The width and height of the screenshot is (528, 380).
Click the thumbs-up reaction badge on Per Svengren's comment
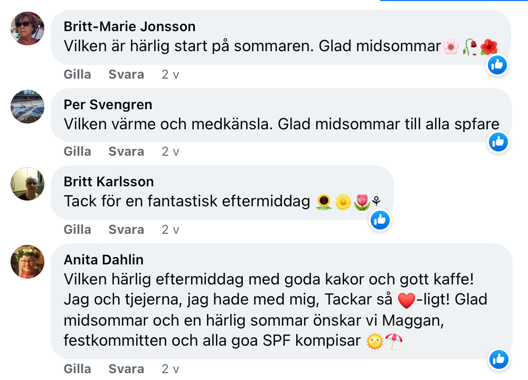coord(497,141)
